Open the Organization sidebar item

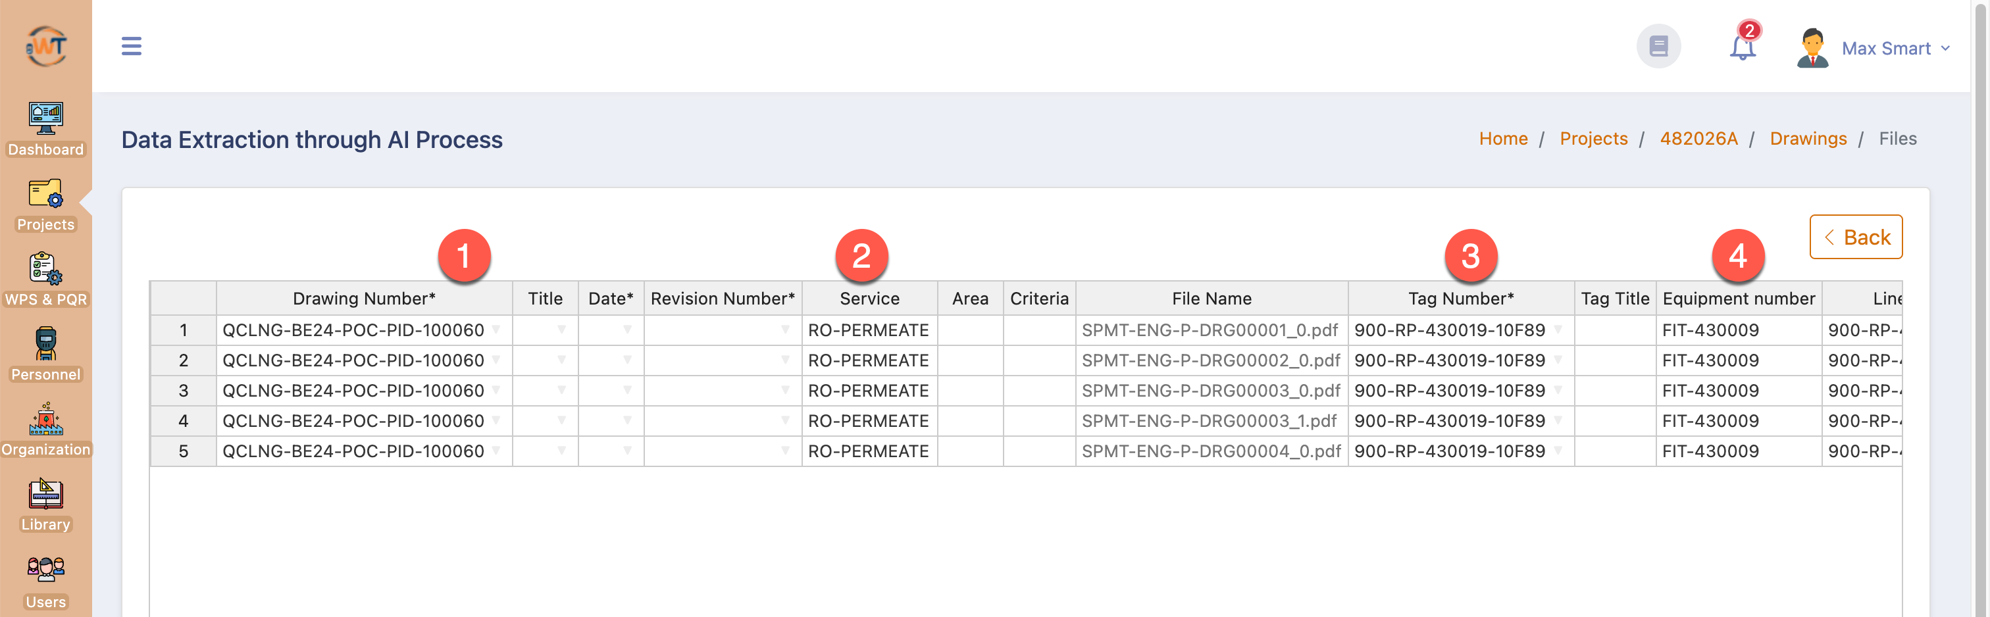(45, 430)
